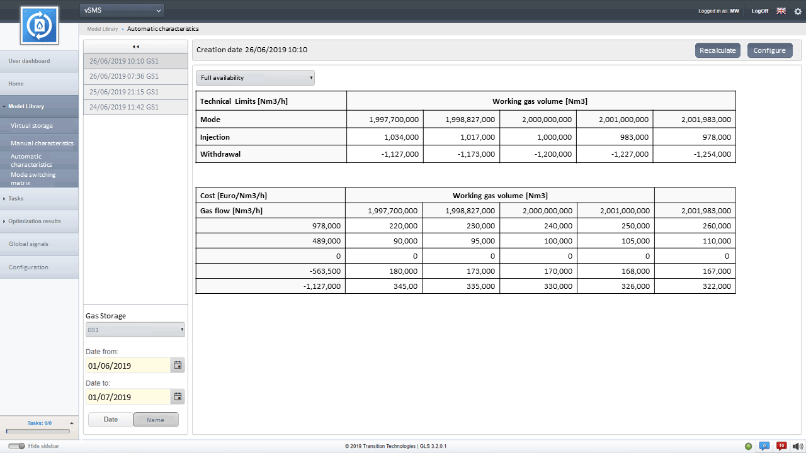Toggle the Hide sidebar switch

pyautogui.click(x=17, y=446)
